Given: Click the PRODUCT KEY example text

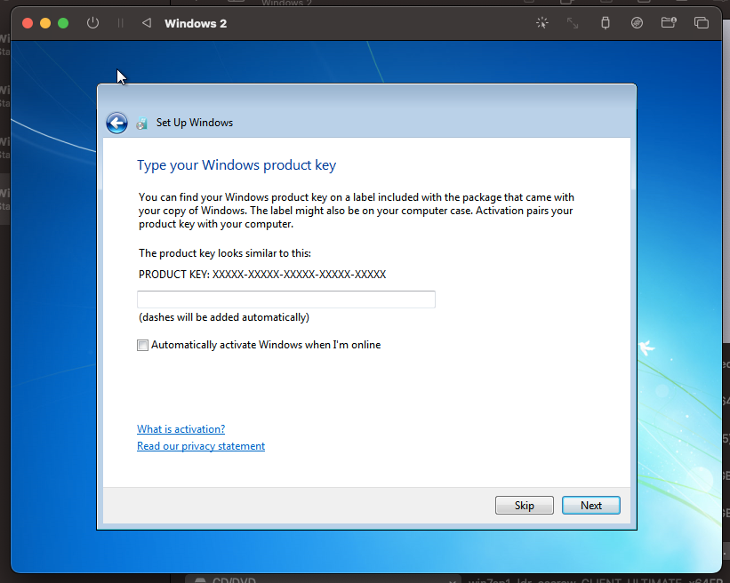Looking at the screenshot, I should (262, 275).
